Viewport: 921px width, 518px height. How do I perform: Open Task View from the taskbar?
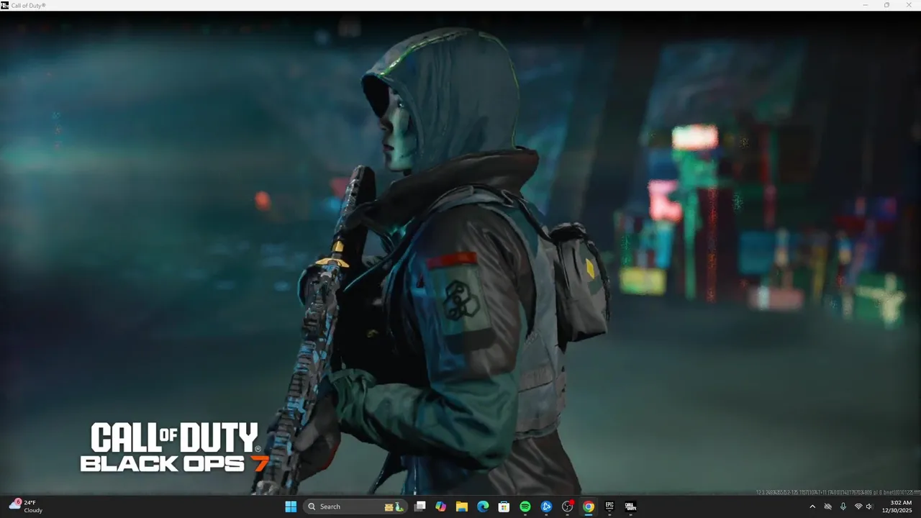(x=420, y=506)
